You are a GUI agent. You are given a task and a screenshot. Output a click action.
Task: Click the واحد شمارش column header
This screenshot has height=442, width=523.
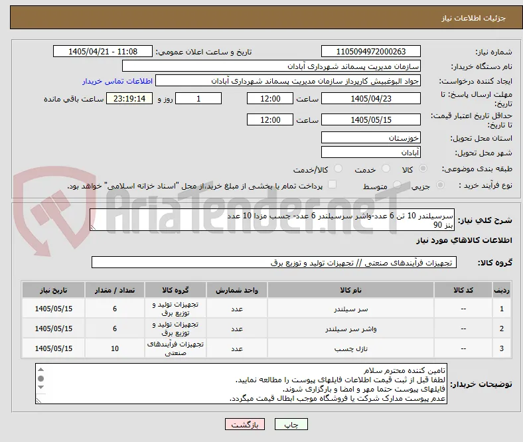point(237,290)
